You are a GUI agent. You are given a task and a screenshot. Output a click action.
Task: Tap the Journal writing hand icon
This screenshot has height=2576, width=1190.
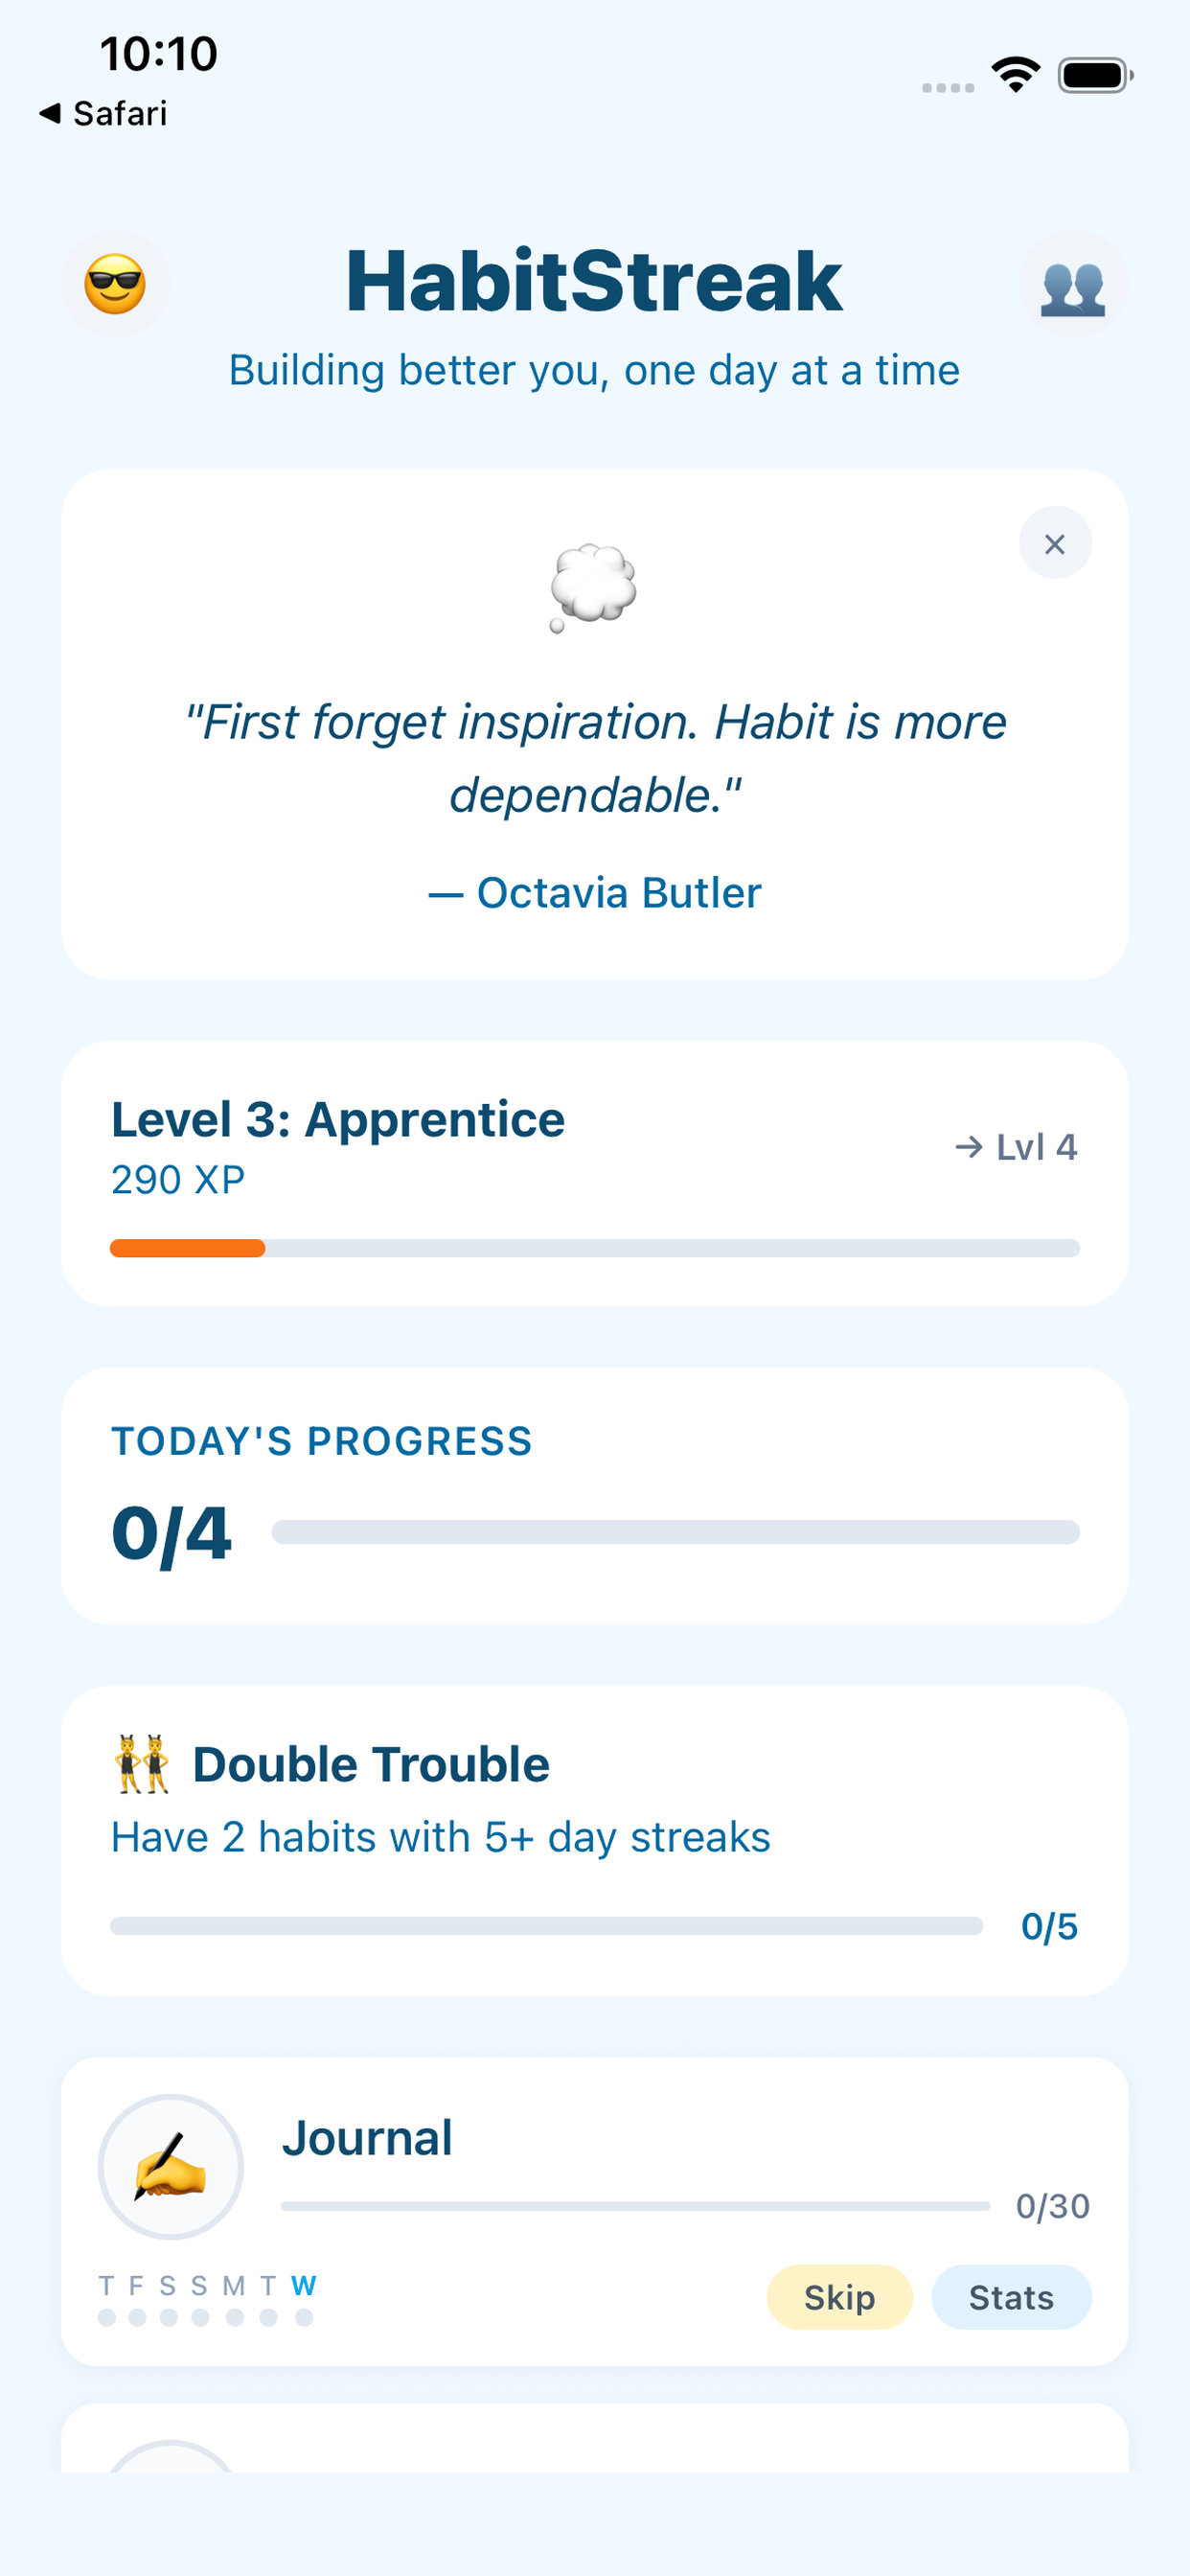click(170, 2166)
